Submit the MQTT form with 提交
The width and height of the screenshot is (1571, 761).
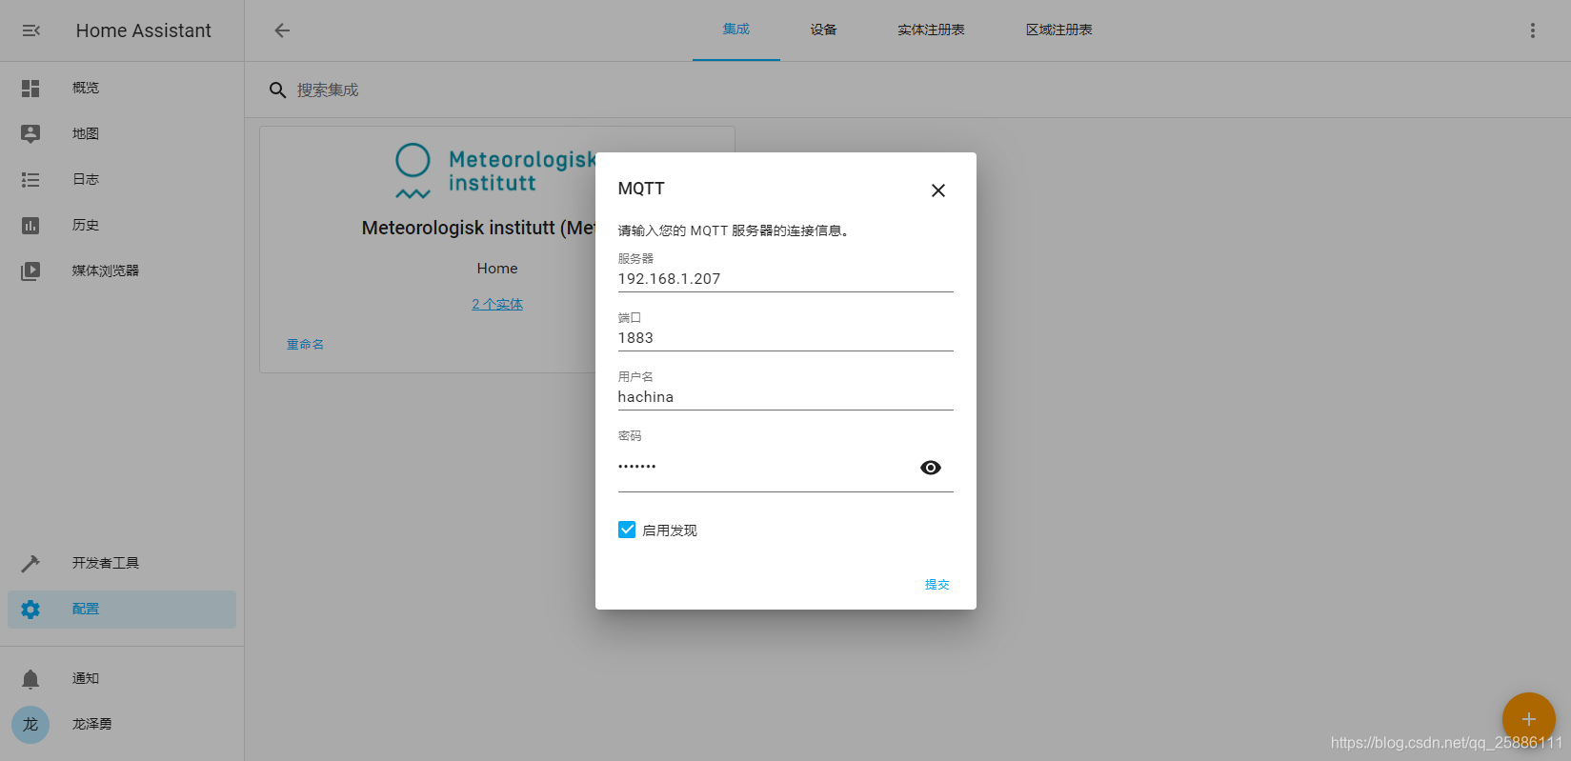[x=937, y=585]
